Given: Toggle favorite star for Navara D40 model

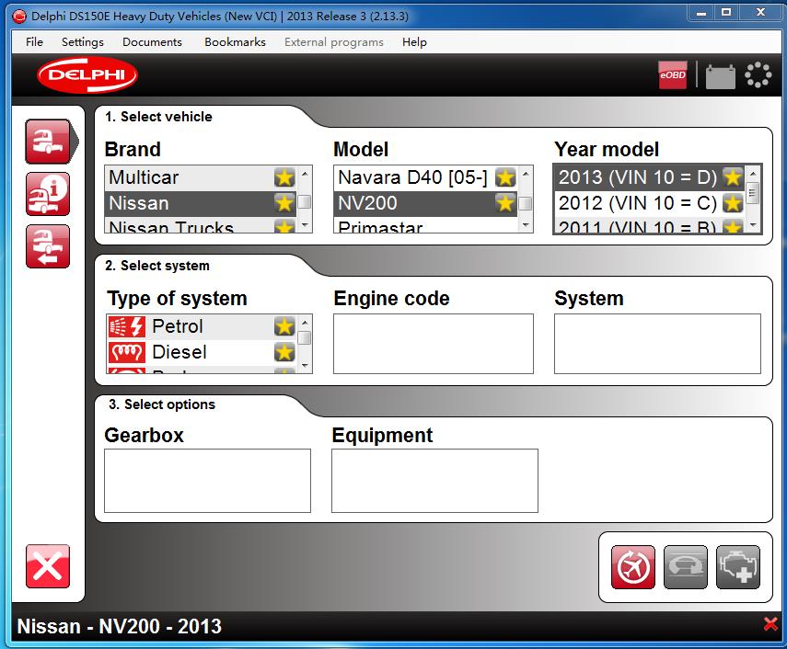Looking at the screenshot, I should click(505, 177).
